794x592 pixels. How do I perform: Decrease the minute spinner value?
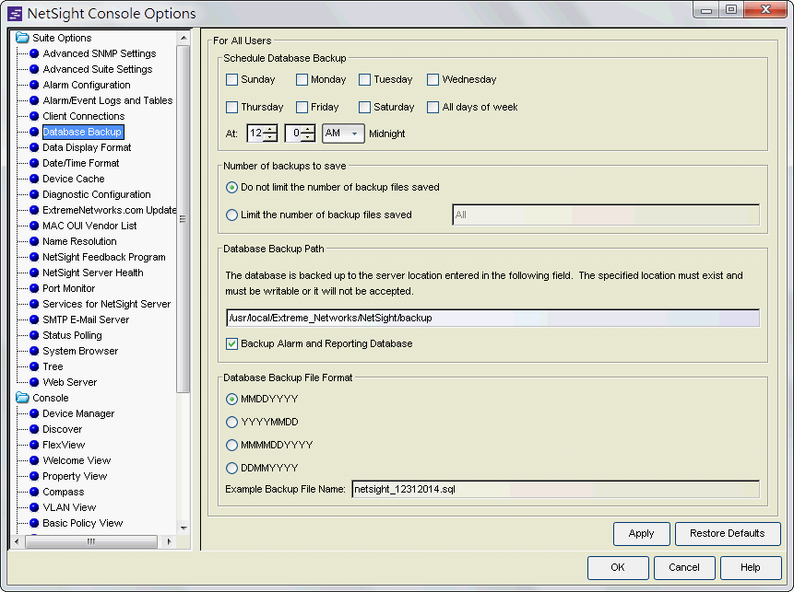[x=308, y=137]
